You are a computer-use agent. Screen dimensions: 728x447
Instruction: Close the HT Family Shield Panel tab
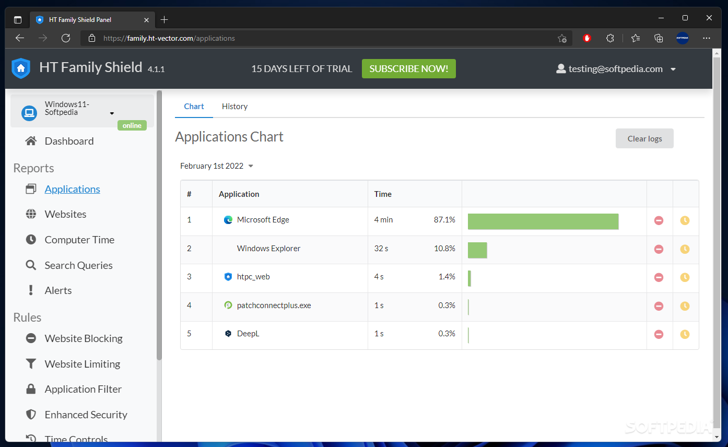click(146, 20)
